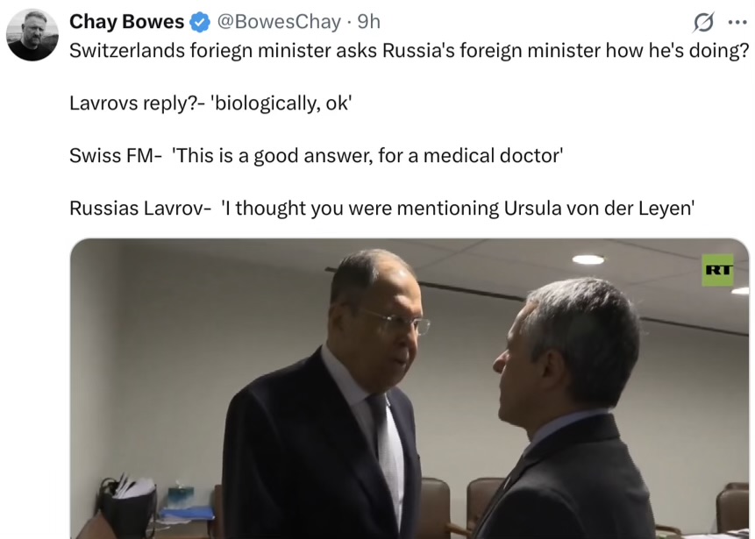Click the 'Russias Lavrov- I thought you' line
755x539 pixels.
[x=381, y=209]
